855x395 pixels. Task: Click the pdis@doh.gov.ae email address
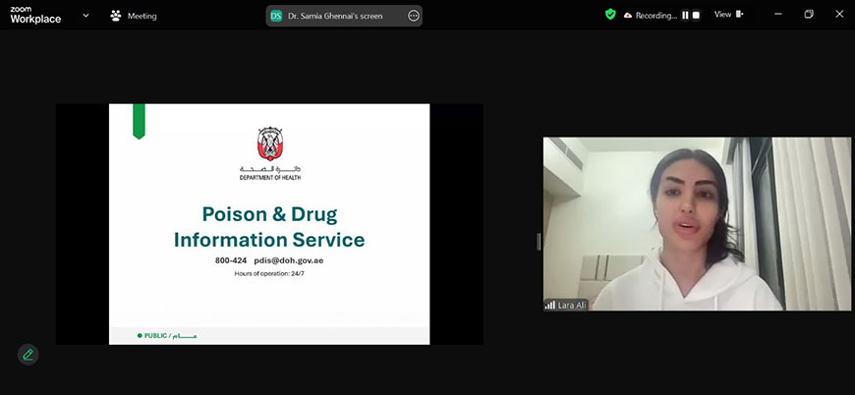pos(289,260)
